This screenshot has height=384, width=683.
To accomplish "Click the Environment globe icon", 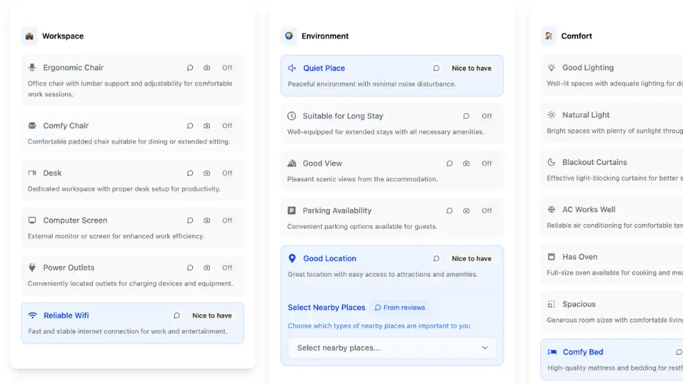I will (x=289, y=36).
